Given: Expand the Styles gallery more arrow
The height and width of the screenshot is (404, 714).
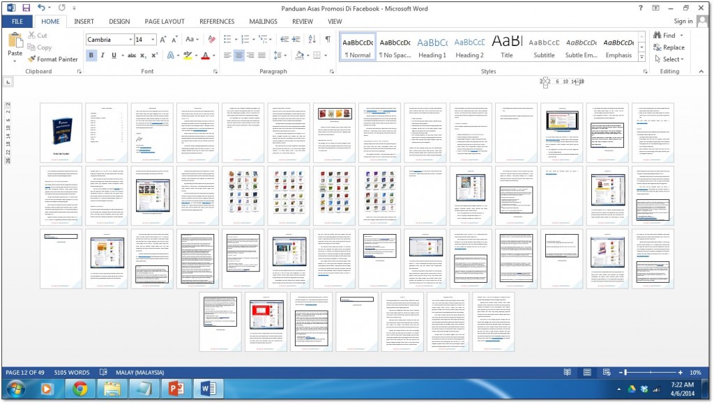Looking at the screenshot, I should 641,58.
